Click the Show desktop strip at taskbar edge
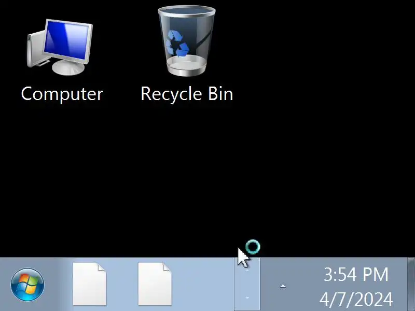This screenshot has width=415, height=311. [x=411, y=285]
